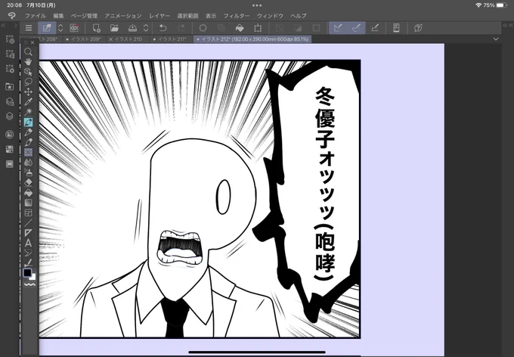
Task: Select the black main color swatch
Action: (x=27, y=272)
